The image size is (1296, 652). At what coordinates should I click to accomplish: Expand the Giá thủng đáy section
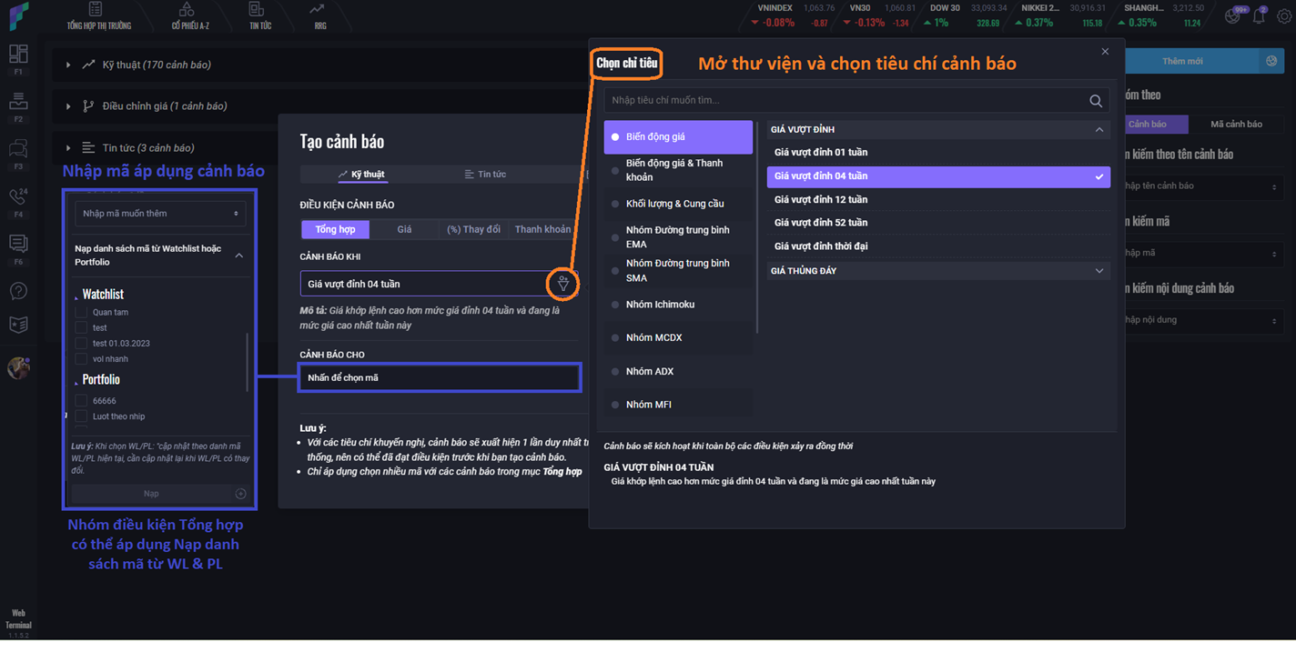1099,271
